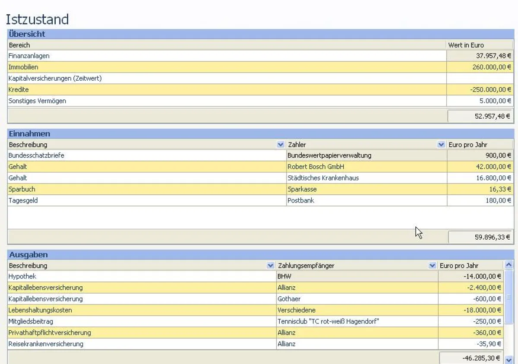
Task: Click the Wert in Euro column header
Action: tap(466, 45)
